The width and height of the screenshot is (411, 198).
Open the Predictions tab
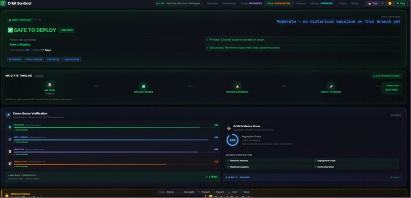point(229,4)
